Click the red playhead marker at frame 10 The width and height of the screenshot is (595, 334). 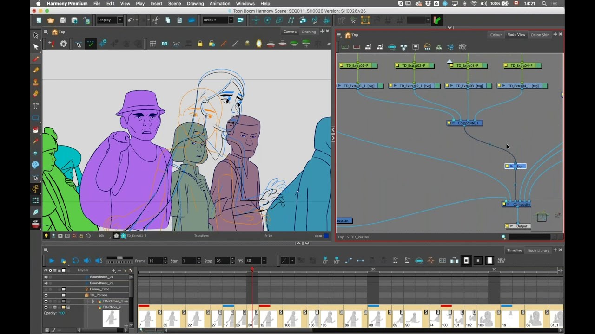[252, 269]
